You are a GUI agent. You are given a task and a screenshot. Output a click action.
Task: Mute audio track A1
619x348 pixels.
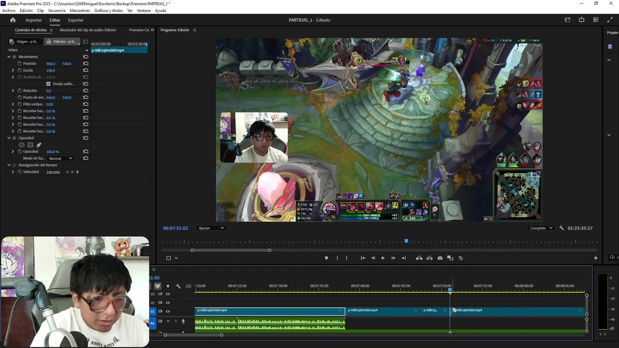click(168, 321)
